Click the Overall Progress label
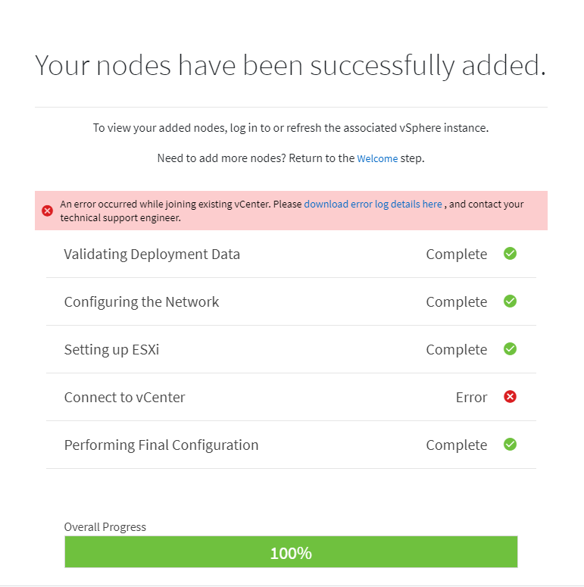The height and width of the screenshot is (587, 584). pos(105,527)
